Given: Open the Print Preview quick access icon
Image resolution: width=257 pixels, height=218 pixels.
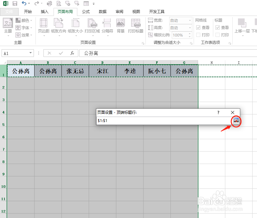Looking at the screenshot, I should [59, 3].
